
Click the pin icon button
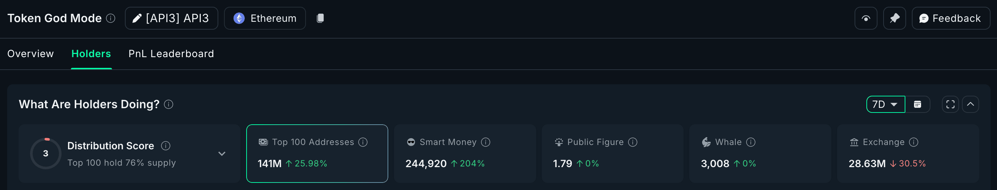pos(894,18)
